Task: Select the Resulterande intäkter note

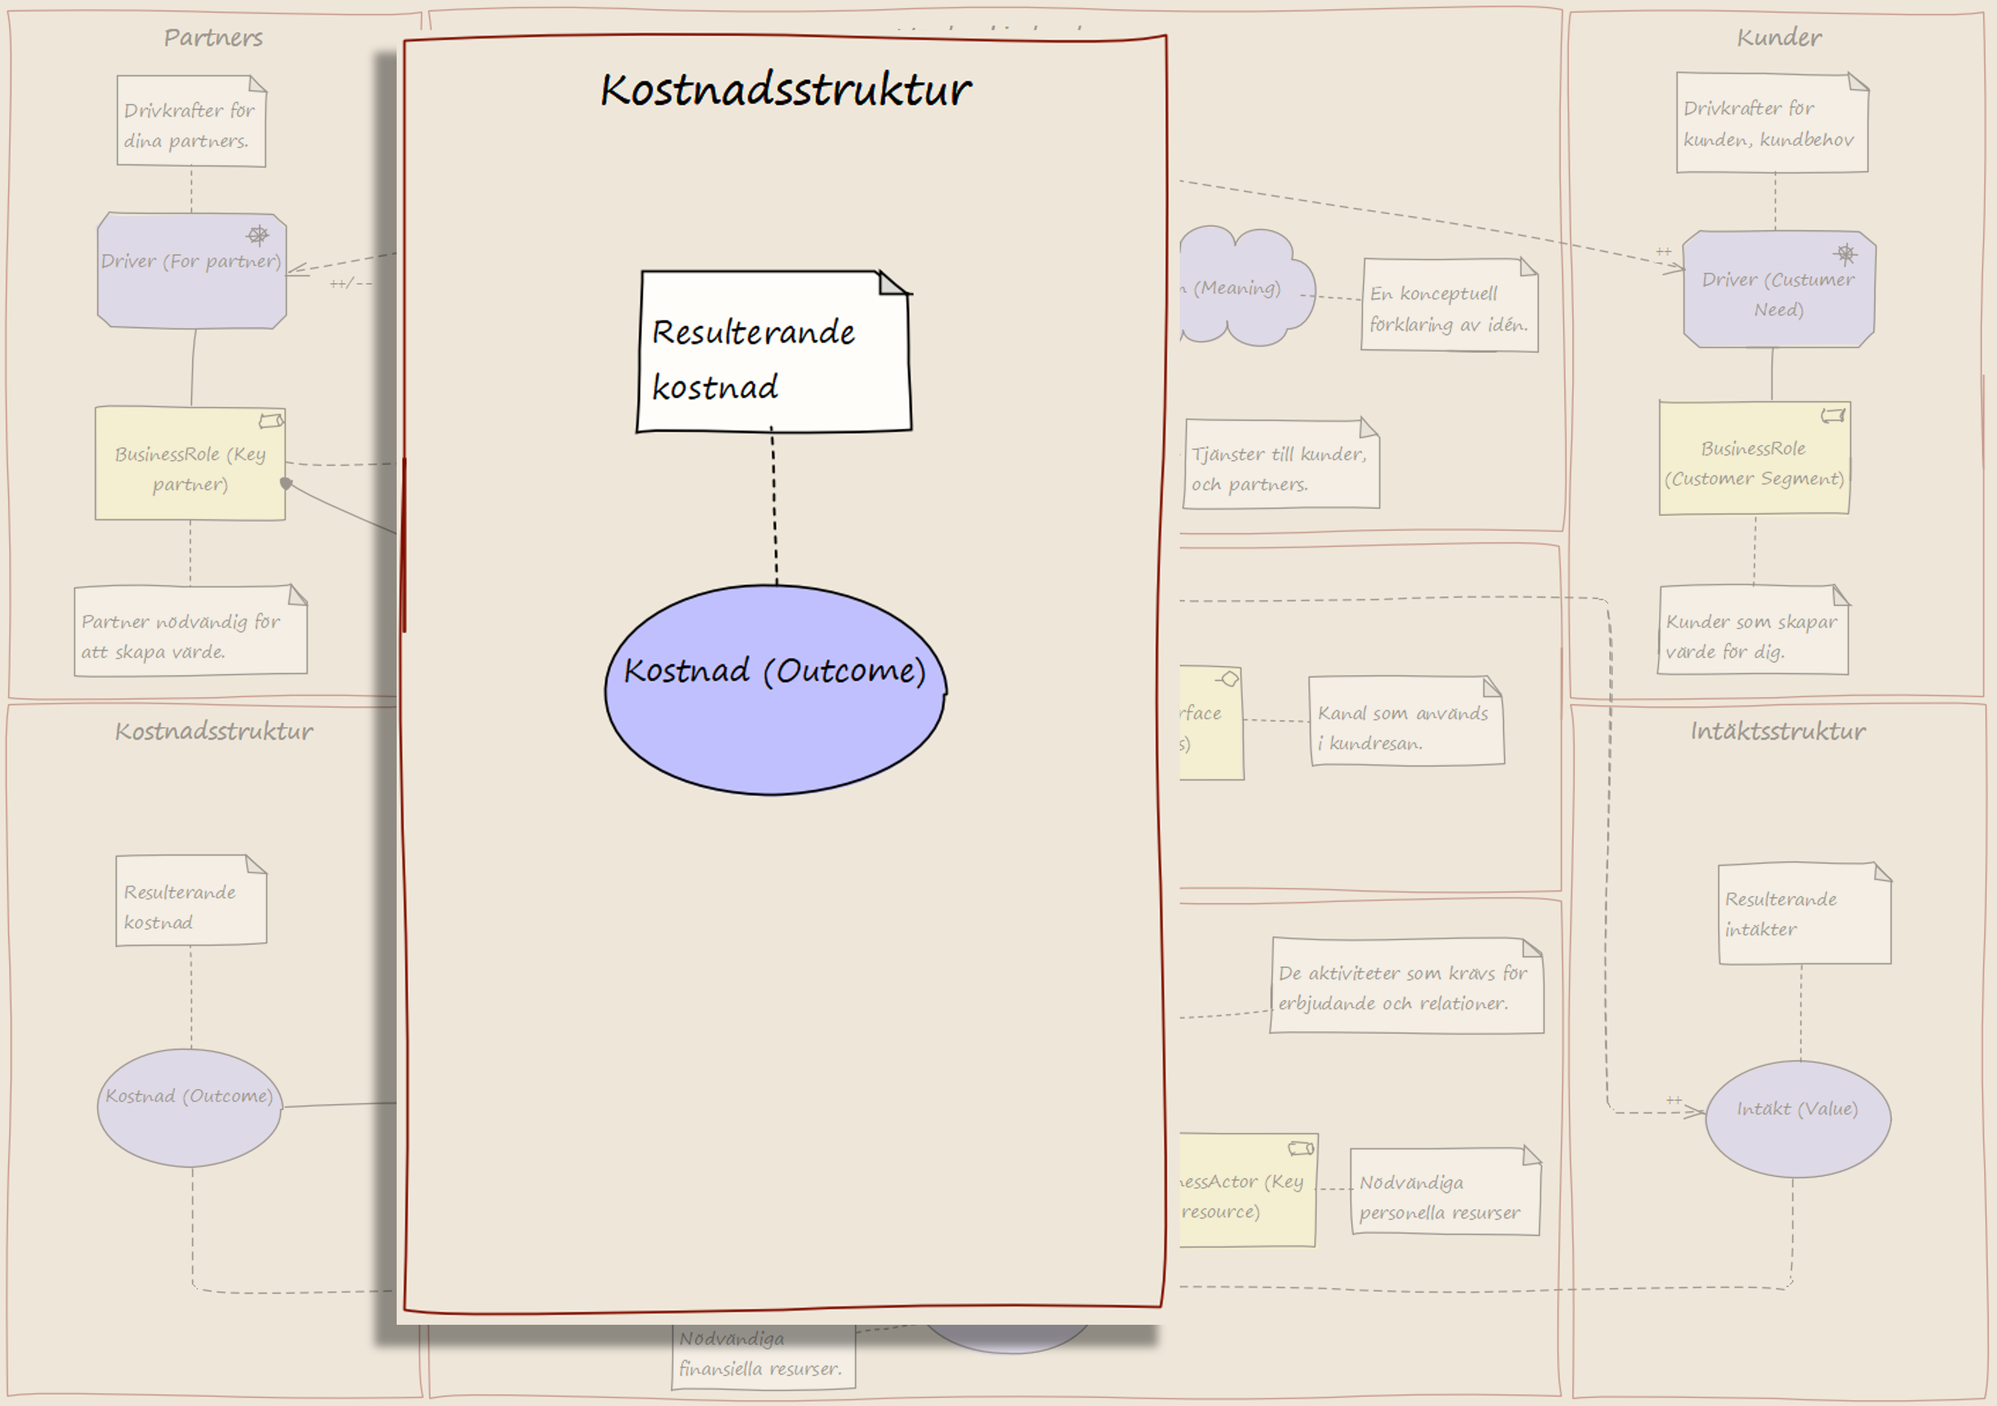Action: (x=1805, y=914)
